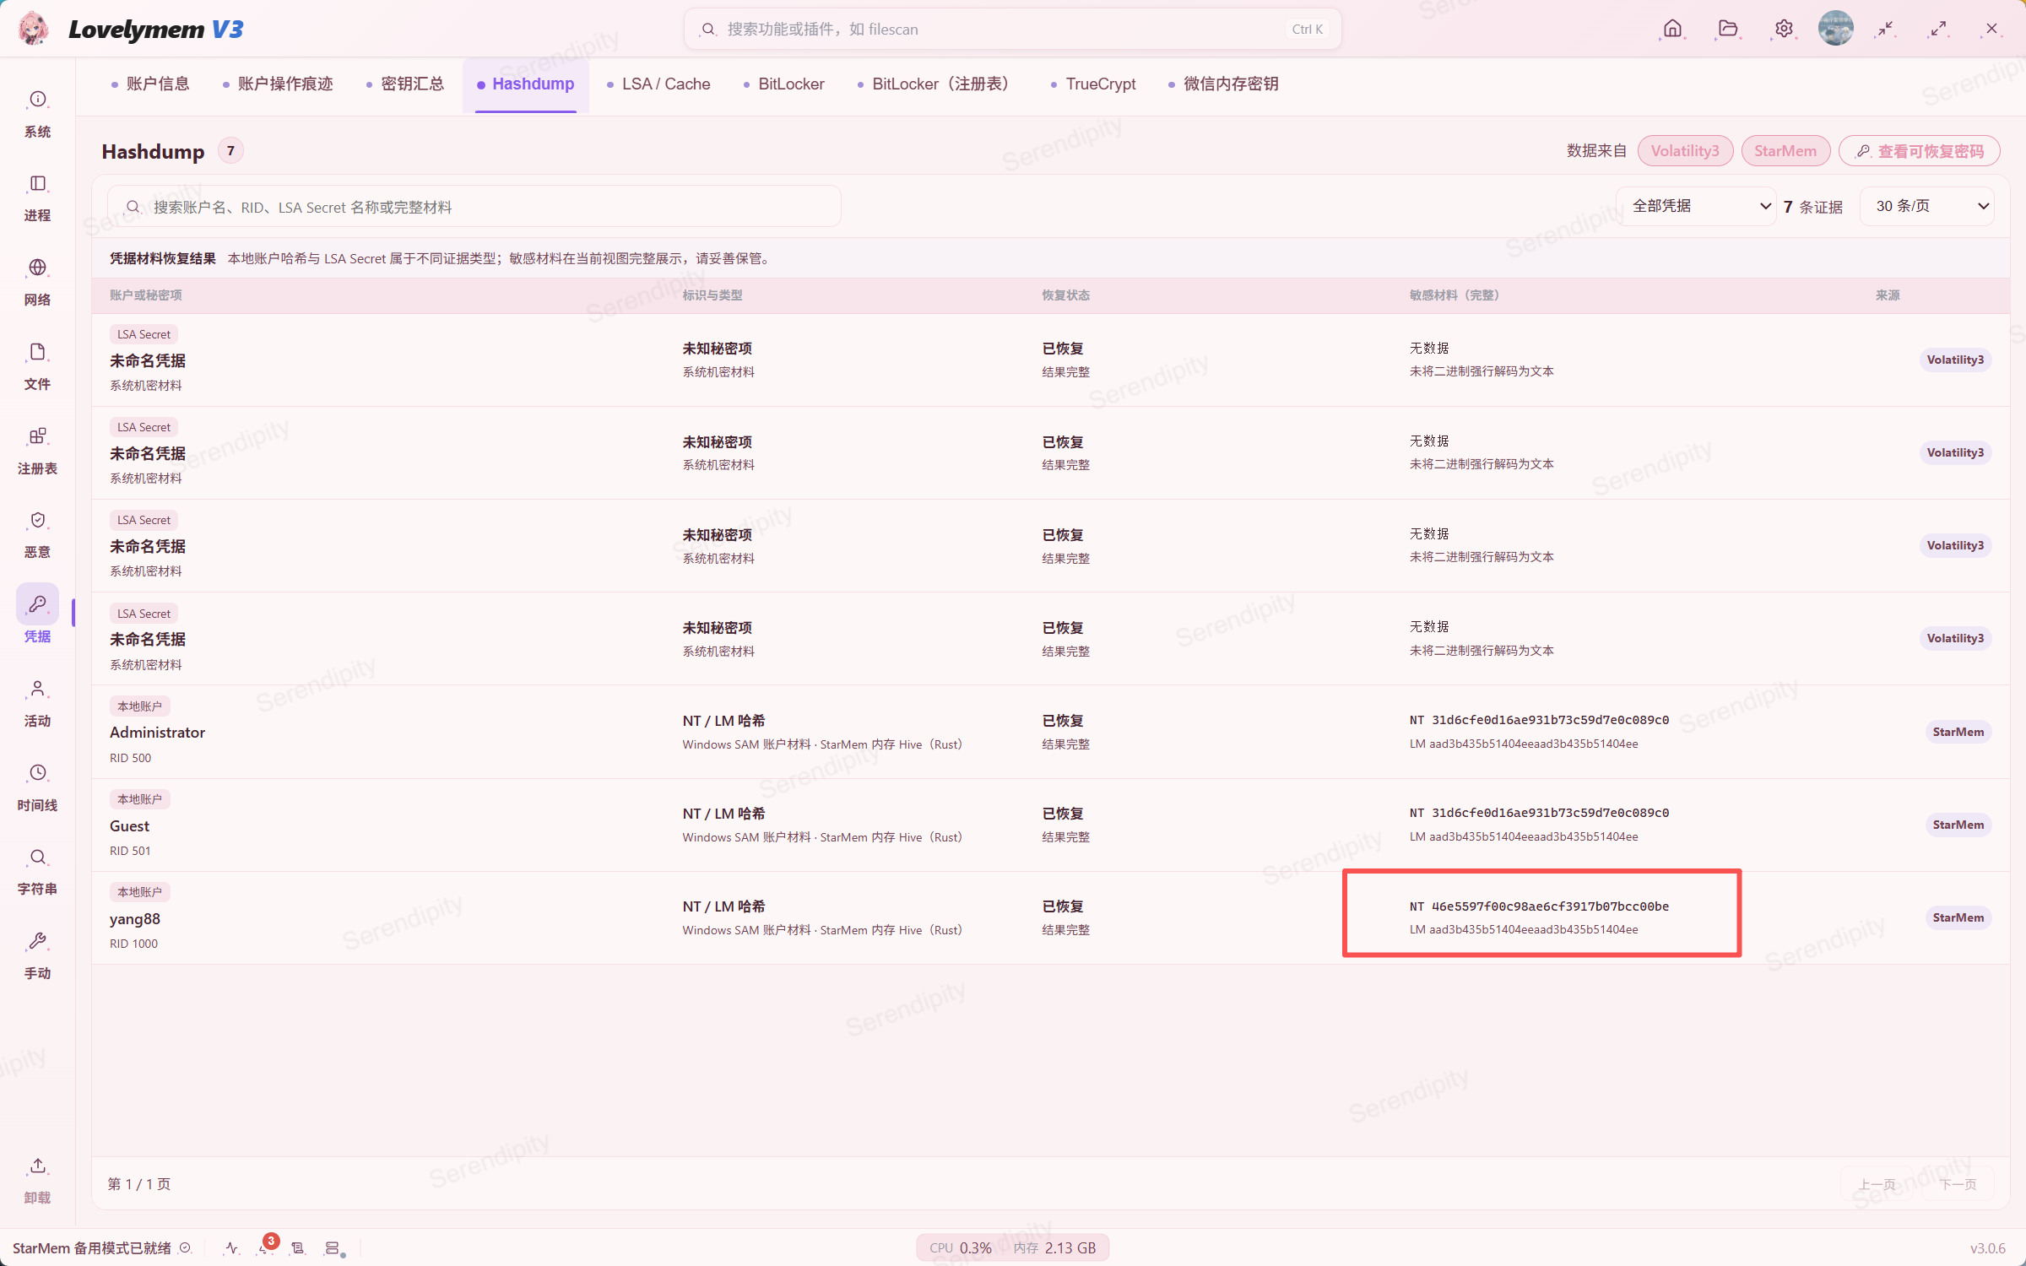Image resolution: width=2026 pixels, height=1266 pixels.
Task: Open the 字符串 search sidebar icon
Action: coord(37,872)
